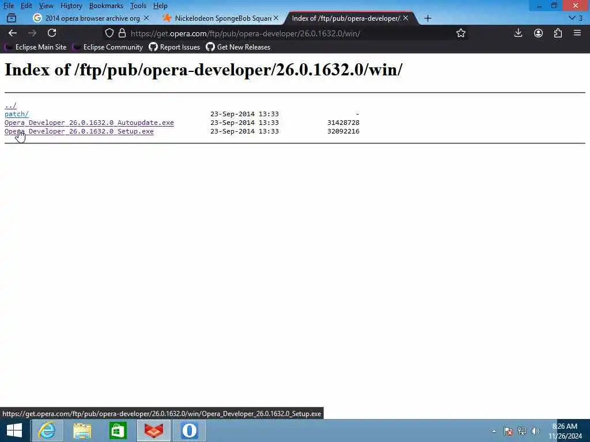Open the hamburger application menu
Image resolution: width=590 pixels, height=442 pixels.
point(577,33)
